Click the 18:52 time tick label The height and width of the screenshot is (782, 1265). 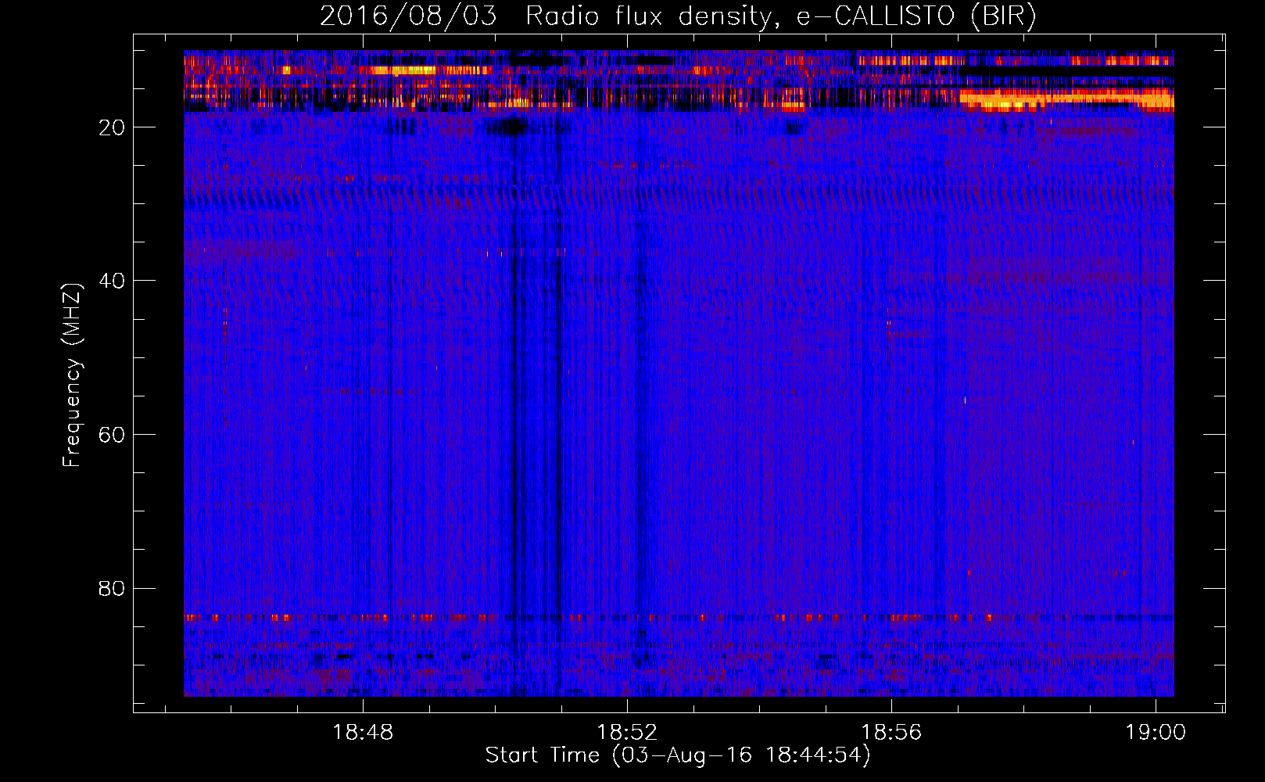(627, 733)
